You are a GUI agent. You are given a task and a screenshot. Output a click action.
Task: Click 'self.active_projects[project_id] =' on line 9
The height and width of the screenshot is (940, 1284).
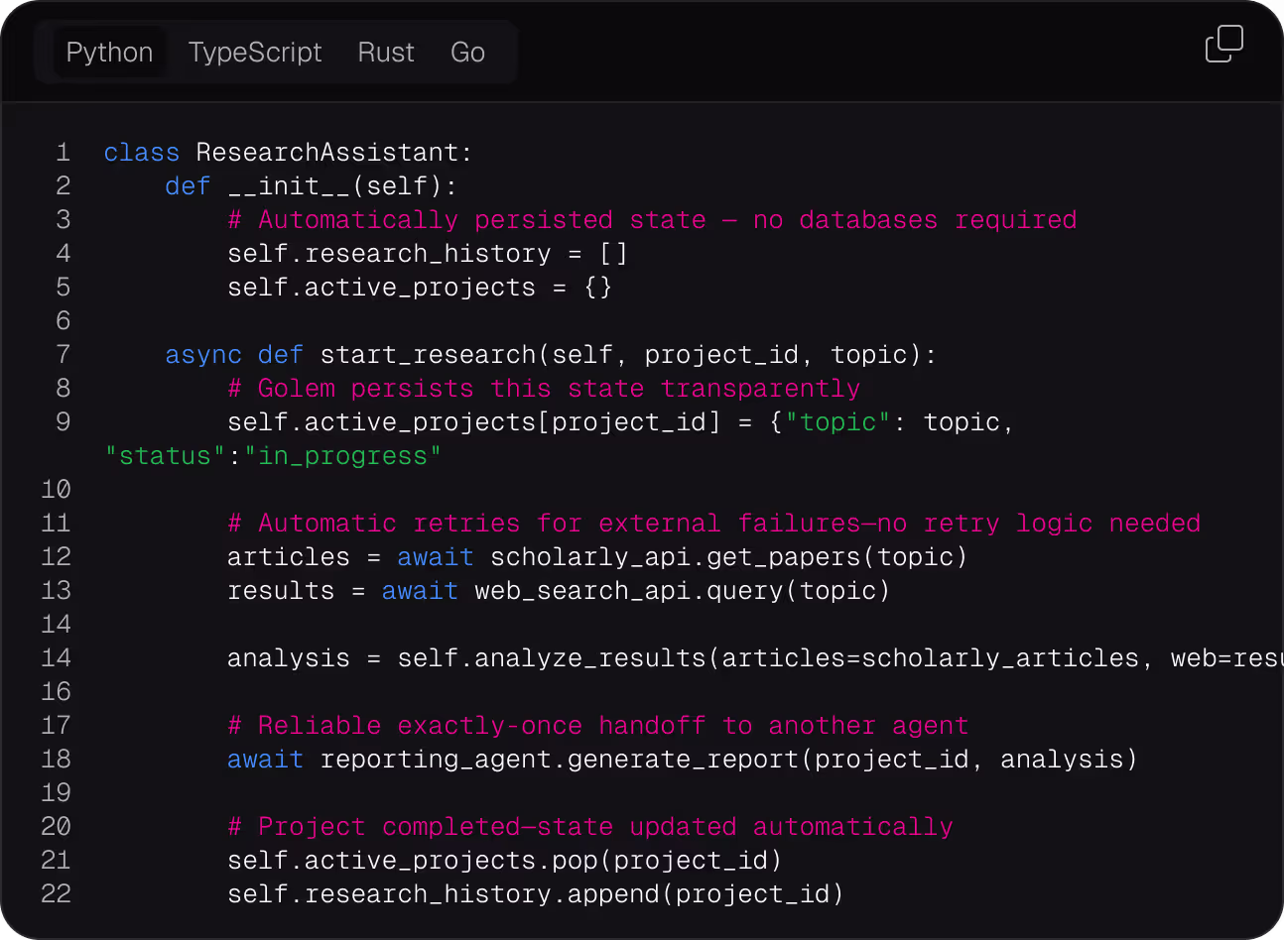489,422
